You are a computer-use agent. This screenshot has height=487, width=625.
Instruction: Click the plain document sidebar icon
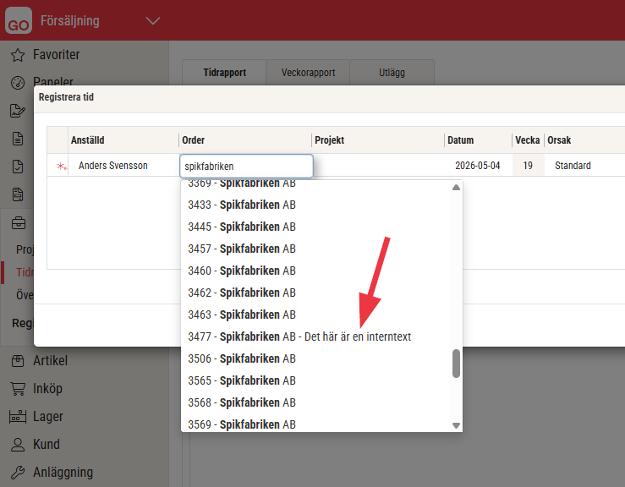18,139
